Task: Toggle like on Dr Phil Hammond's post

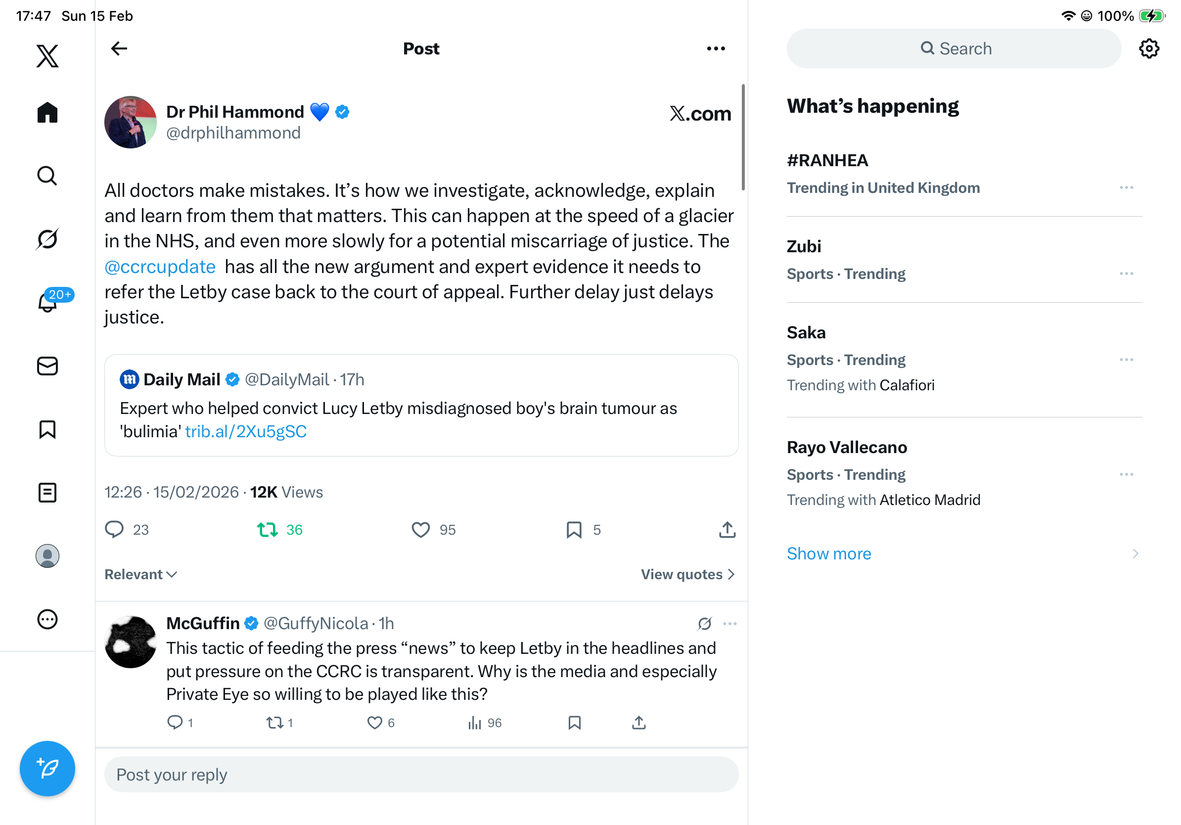Action: (421, 530)
